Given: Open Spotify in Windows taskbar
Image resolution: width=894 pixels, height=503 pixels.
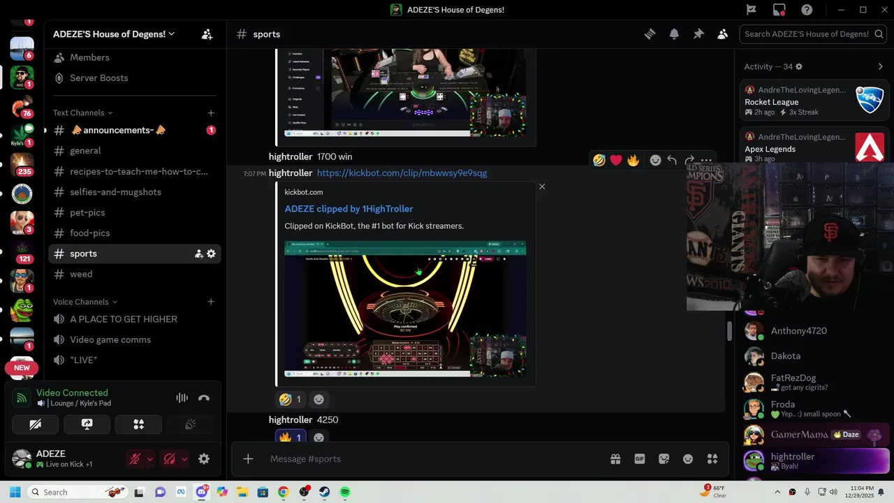Looking at the screenshot, I should pos(345,492).
